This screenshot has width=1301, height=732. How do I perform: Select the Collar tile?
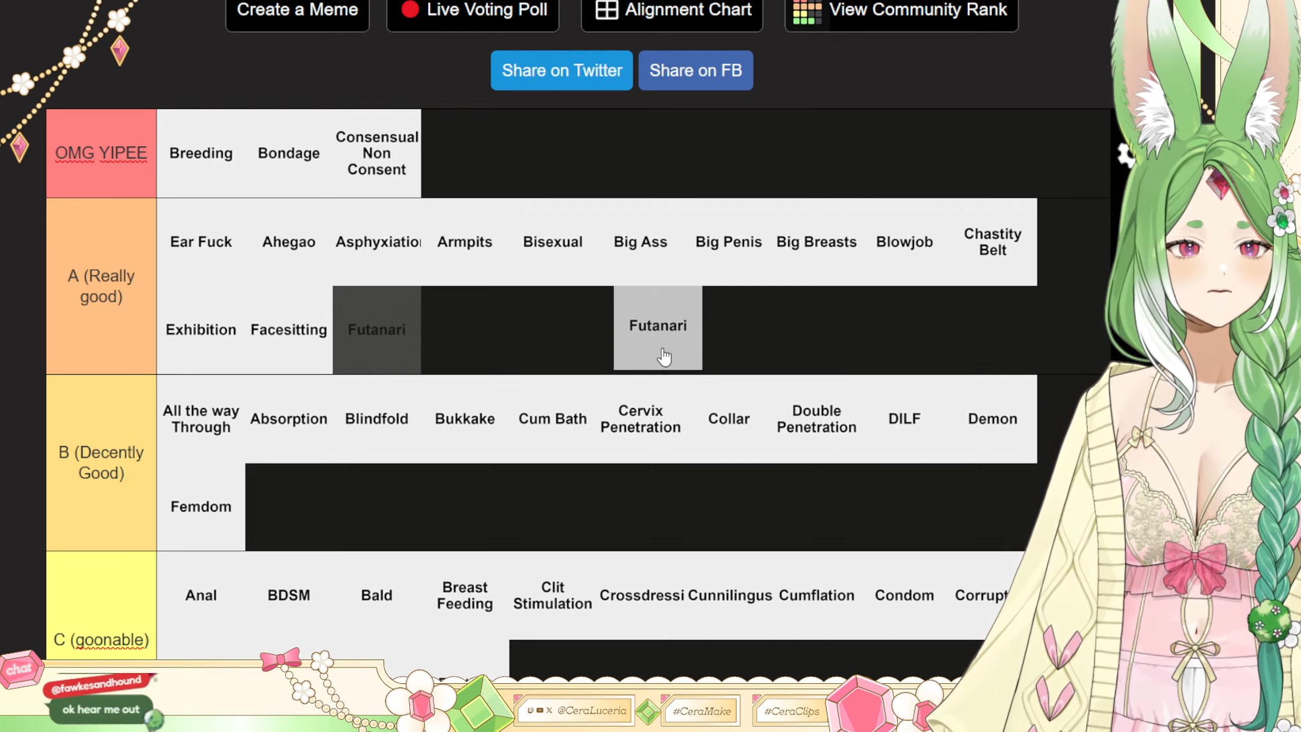(729, 419)
